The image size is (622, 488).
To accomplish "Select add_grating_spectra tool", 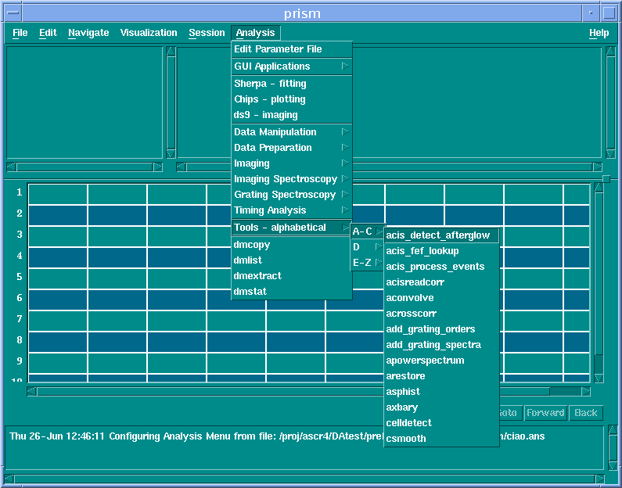I will pos(441,345).
